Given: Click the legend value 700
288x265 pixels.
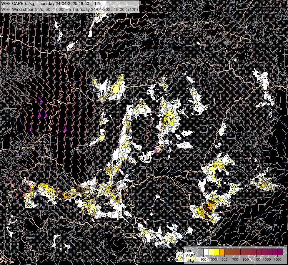Looking at the screenshot, I should (235, 259).
